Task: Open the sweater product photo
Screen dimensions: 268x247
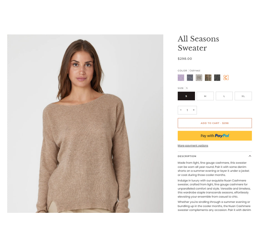Action: click(x=85, y=124)
